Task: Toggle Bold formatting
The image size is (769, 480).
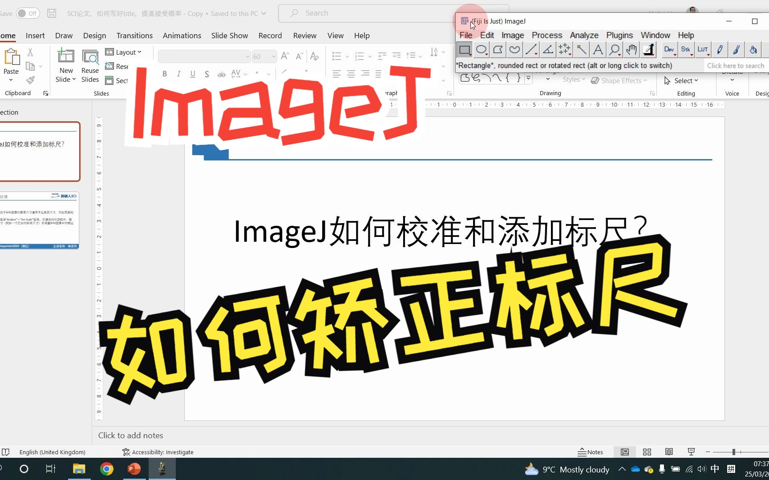Action: point(165,74)
